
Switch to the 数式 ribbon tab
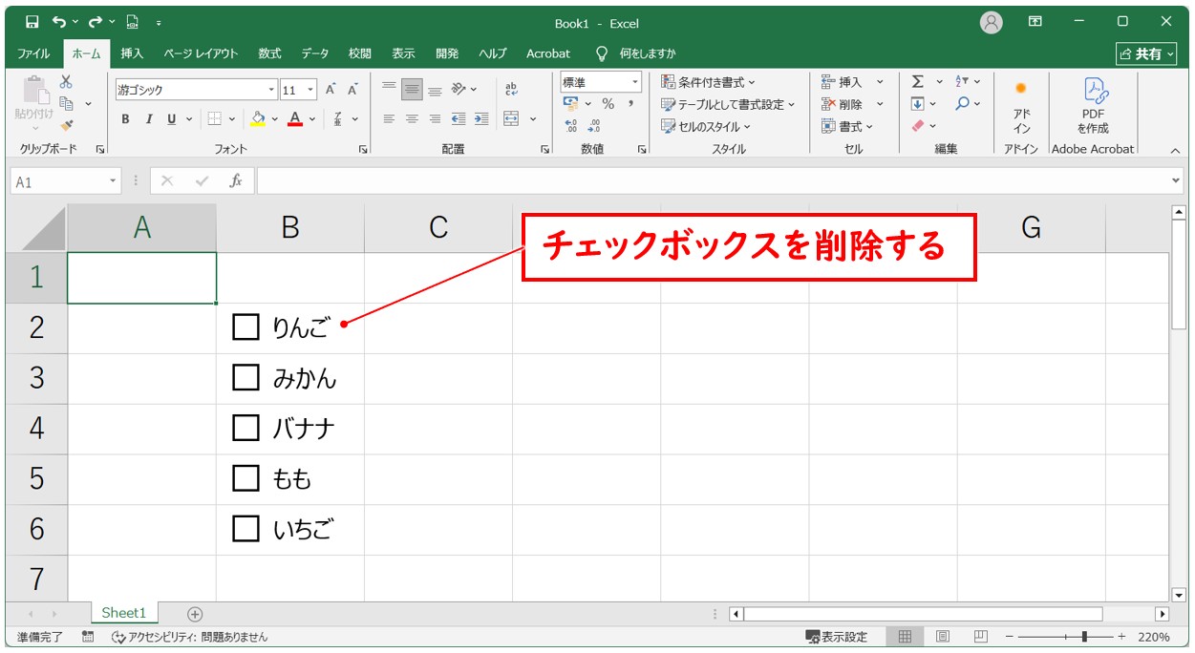[x=269, y=53]
